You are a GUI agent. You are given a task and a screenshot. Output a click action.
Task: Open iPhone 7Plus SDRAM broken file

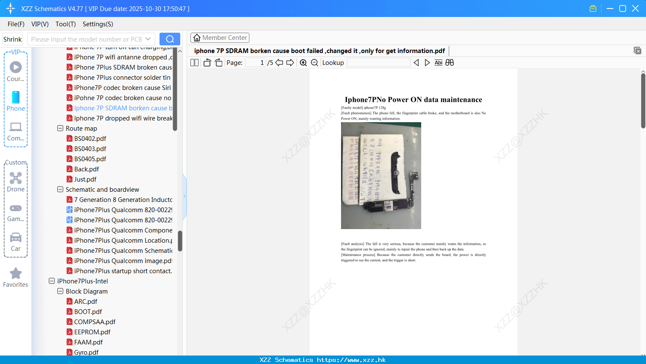[x=119, y=67]
